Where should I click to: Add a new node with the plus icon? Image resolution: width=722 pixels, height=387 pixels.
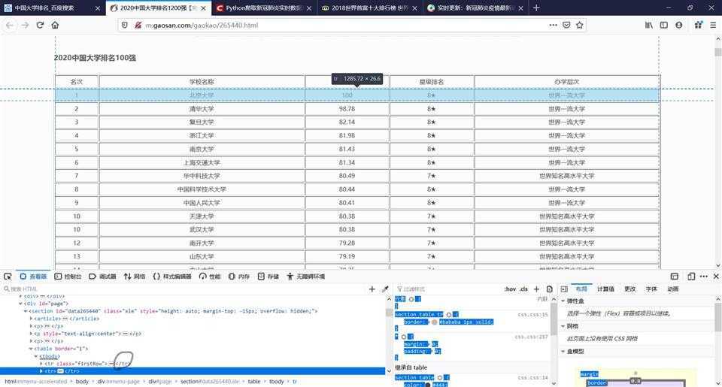372,289
